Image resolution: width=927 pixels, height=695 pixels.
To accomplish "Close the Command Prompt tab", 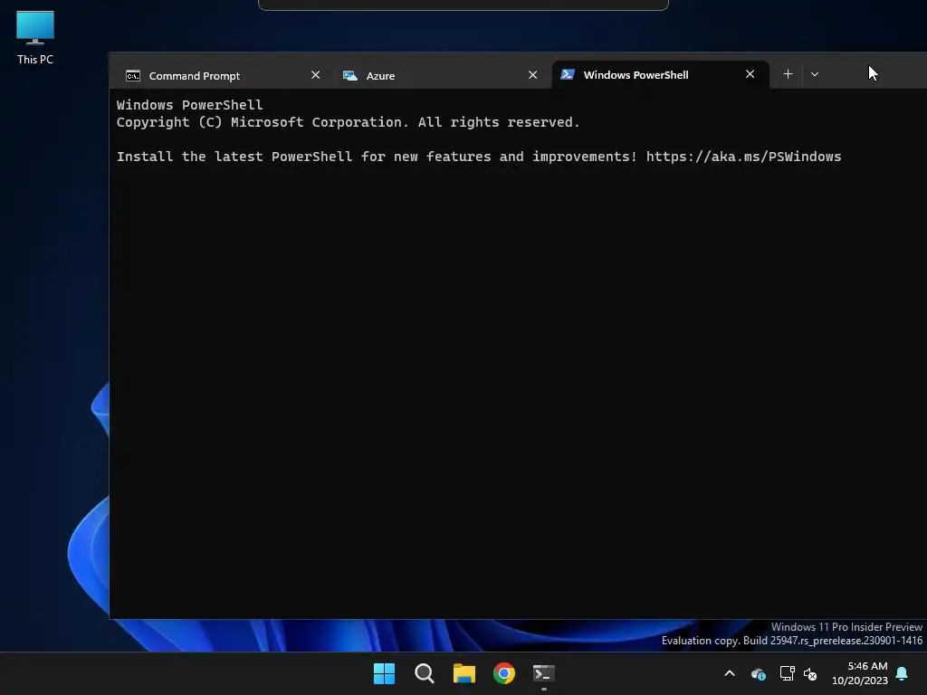I will pyautogui.click(x=315, y=75).
